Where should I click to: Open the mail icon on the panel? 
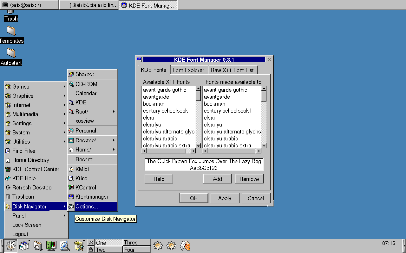185,246
